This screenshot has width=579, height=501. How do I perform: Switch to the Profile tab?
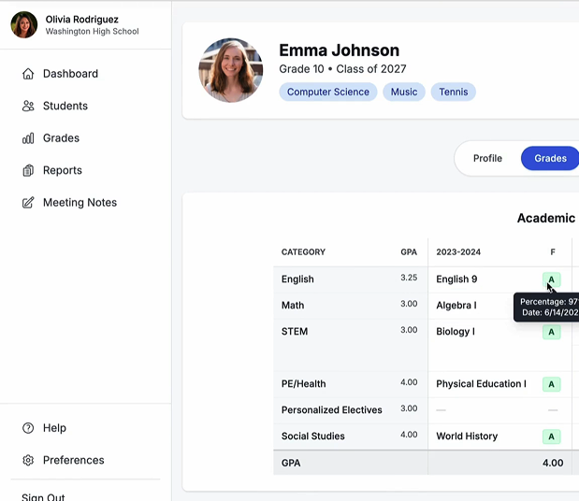pos(487,158)
